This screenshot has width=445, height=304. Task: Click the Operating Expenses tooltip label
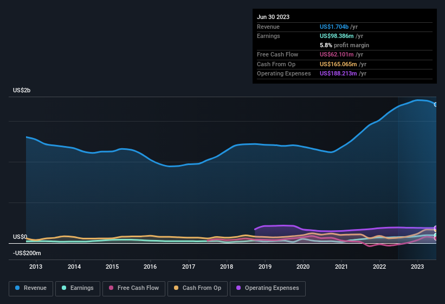click(284, 74)
